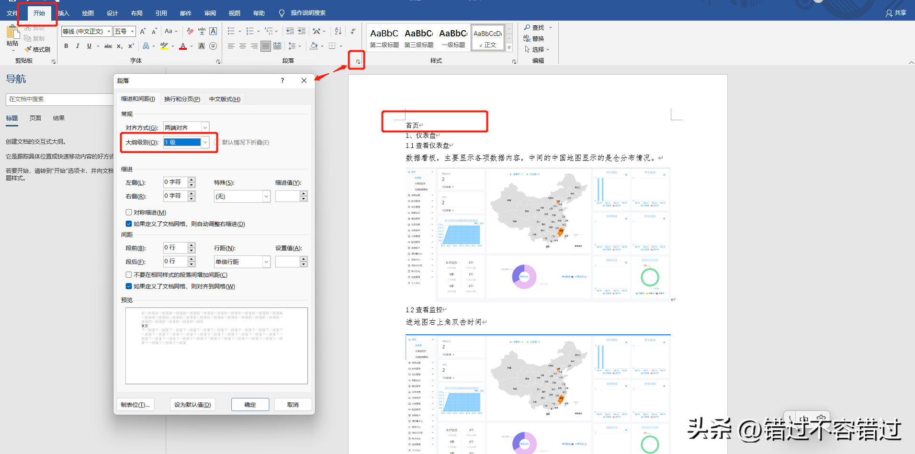Screen dimensions: 915x454
Task: Toggle no spacing between same-style paragraphs
Action: tap(129, 275)
